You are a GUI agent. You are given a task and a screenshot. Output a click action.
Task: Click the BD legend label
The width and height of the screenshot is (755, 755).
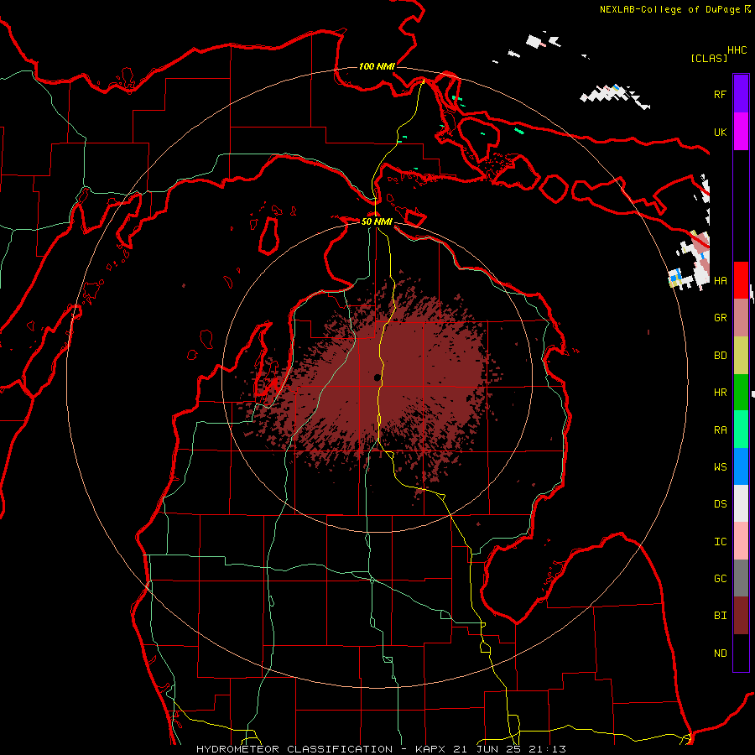pos(721,356)
